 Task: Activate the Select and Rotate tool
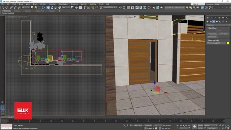52,8
